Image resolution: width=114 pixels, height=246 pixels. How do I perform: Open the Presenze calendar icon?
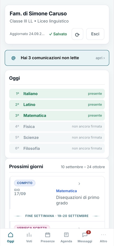click(48, 235)
